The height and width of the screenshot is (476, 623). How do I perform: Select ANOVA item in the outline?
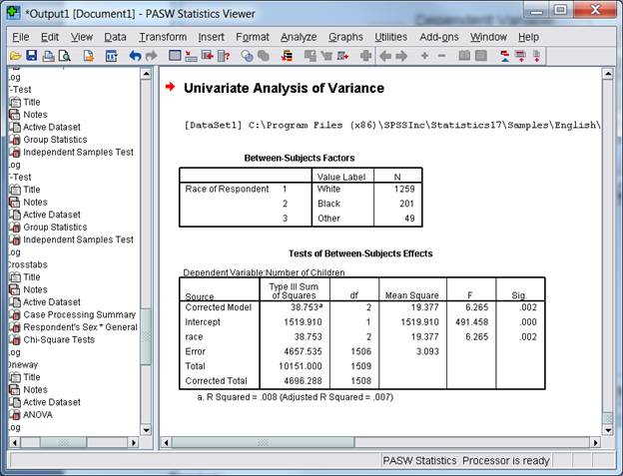[38, 414]
